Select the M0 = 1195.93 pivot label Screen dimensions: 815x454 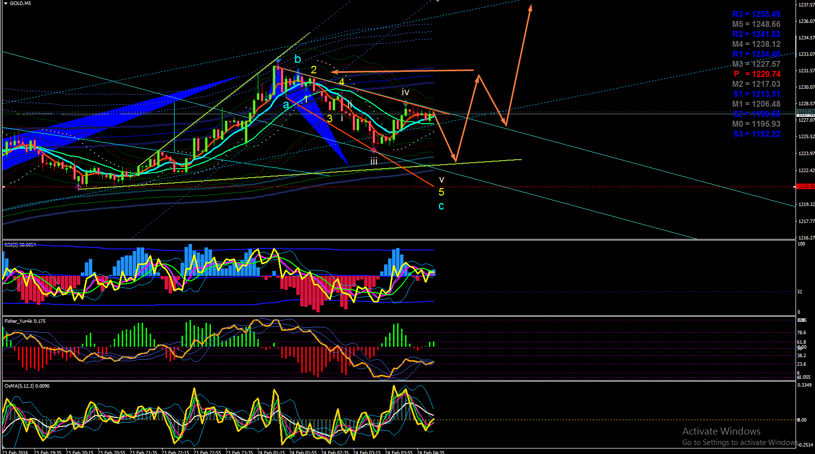click(x=756, y=124)
